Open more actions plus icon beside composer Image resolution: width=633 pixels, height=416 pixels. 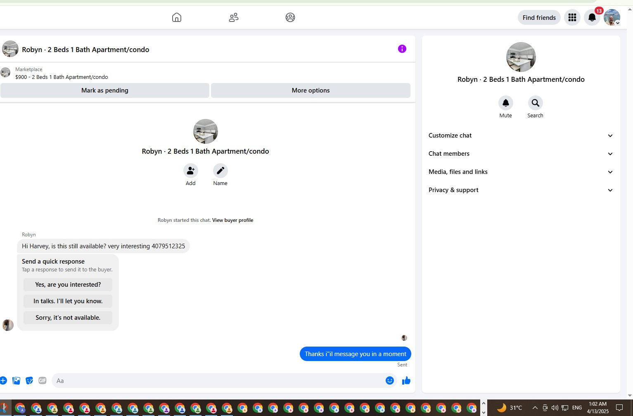tap(3, 380)
